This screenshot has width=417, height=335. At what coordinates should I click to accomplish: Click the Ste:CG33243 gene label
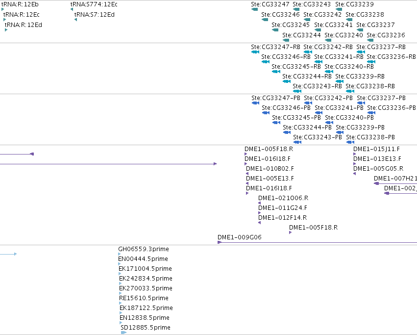[312, 4]
